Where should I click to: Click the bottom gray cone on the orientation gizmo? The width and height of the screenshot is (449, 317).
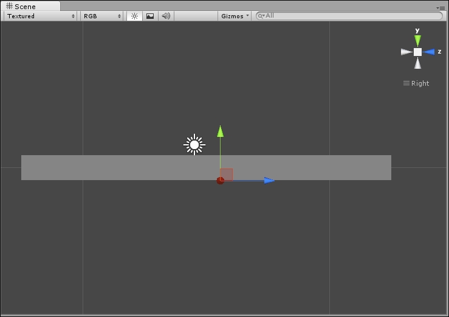point(417,63)
